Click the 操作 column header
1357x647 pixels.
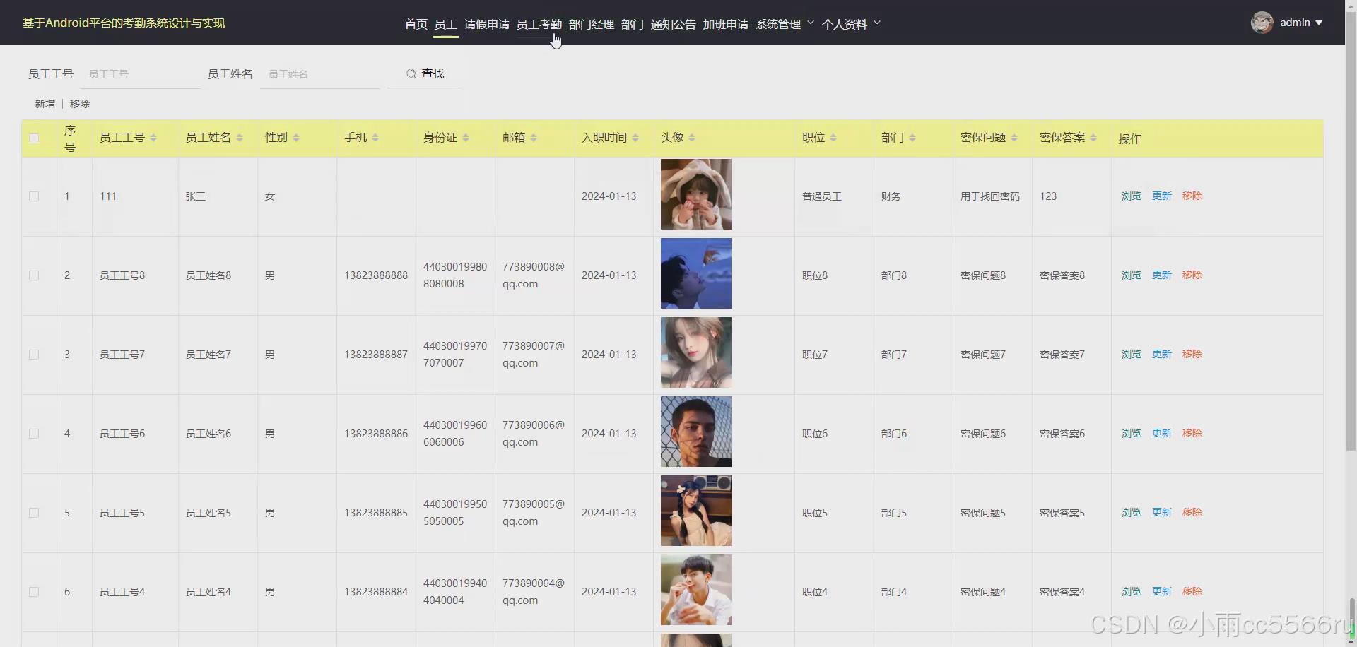click(x=1130, y=139)
